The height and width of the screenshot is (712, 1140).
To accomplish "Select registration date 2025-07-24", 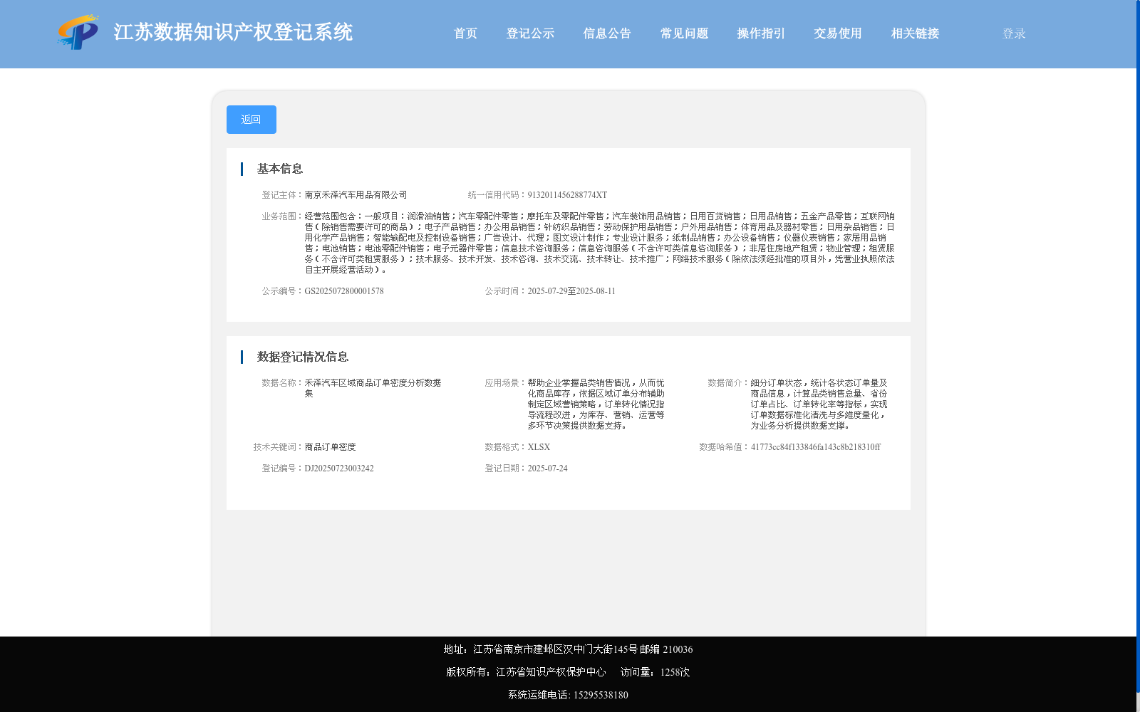I will [547, 468].
